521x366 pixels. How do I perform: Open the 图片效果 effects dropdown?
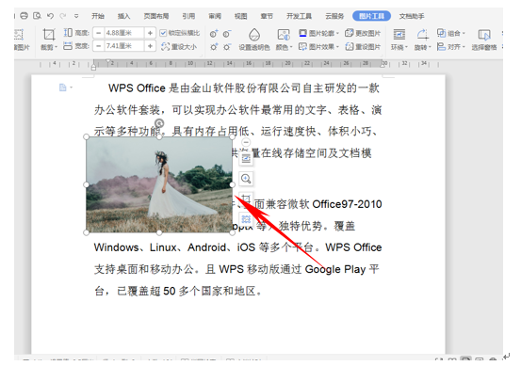point(318,47)
